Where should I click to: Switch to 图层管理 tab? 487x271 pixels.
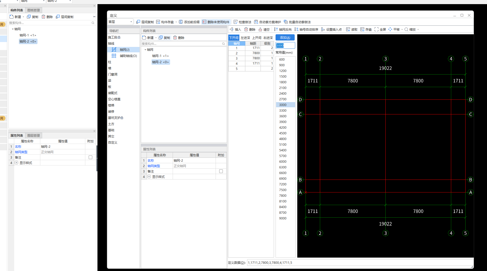34,136
